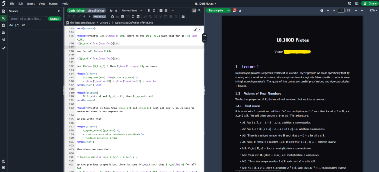This screenshot has width=379, height=172.
Task: Click the search all project files field
Action: click(x=28, y=18)
